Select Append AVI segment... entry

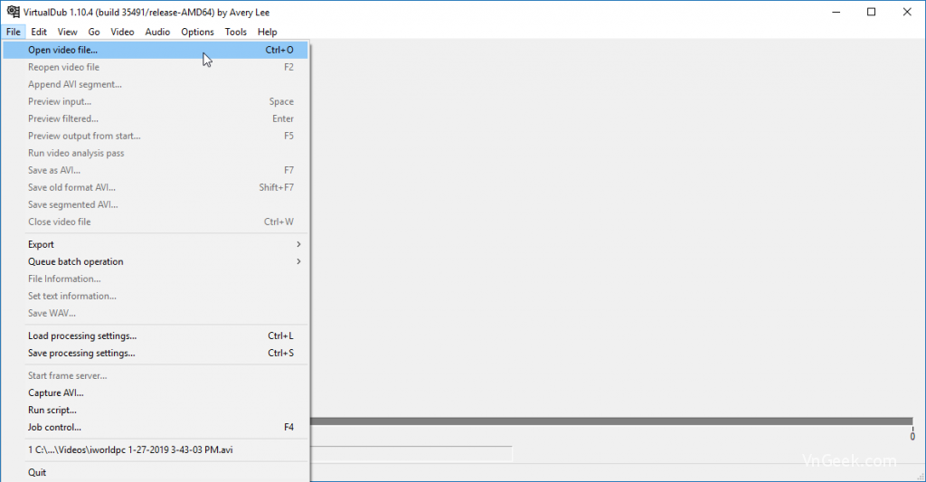pyautogui.click(x=156, y=84)
